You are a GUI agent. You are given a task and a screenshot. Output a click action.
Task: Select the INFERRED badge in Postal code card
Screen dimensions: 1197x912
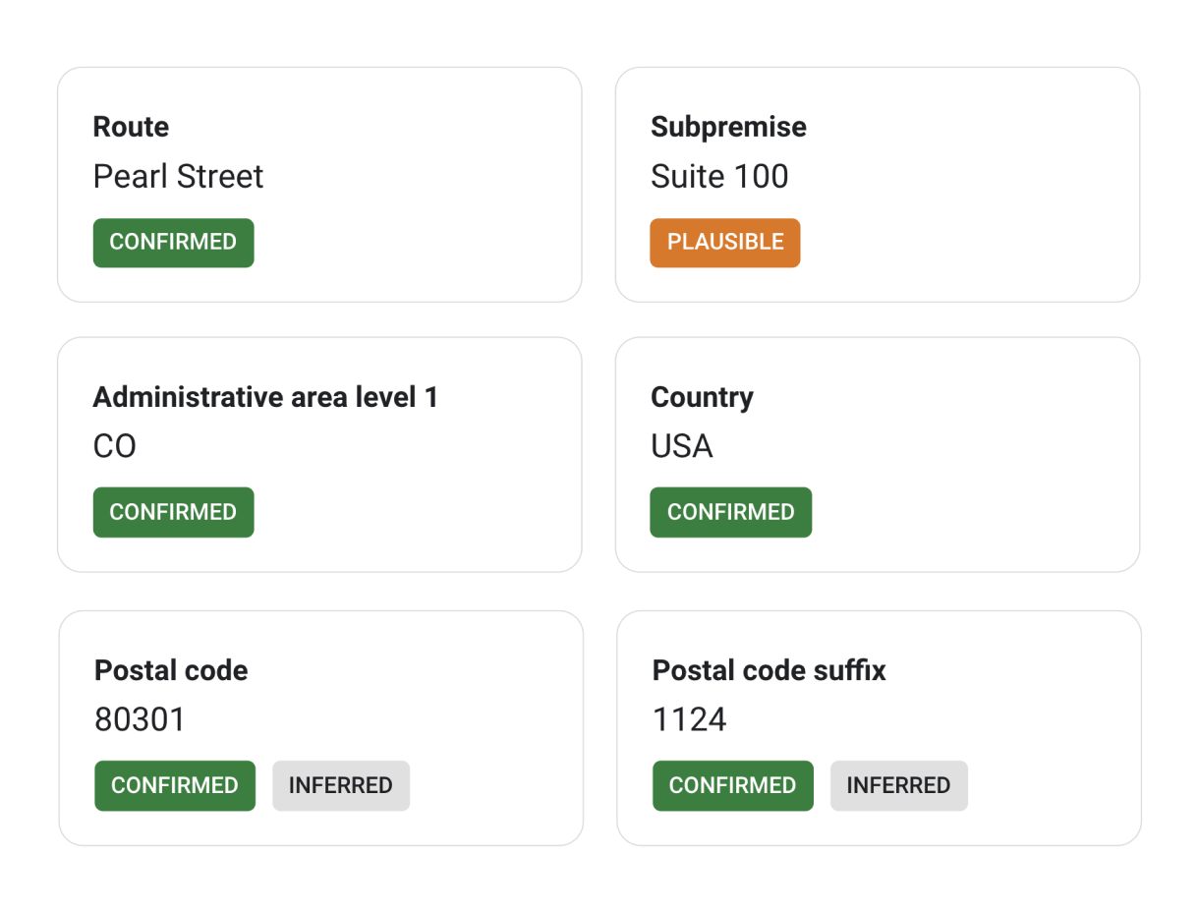(340, 785)
